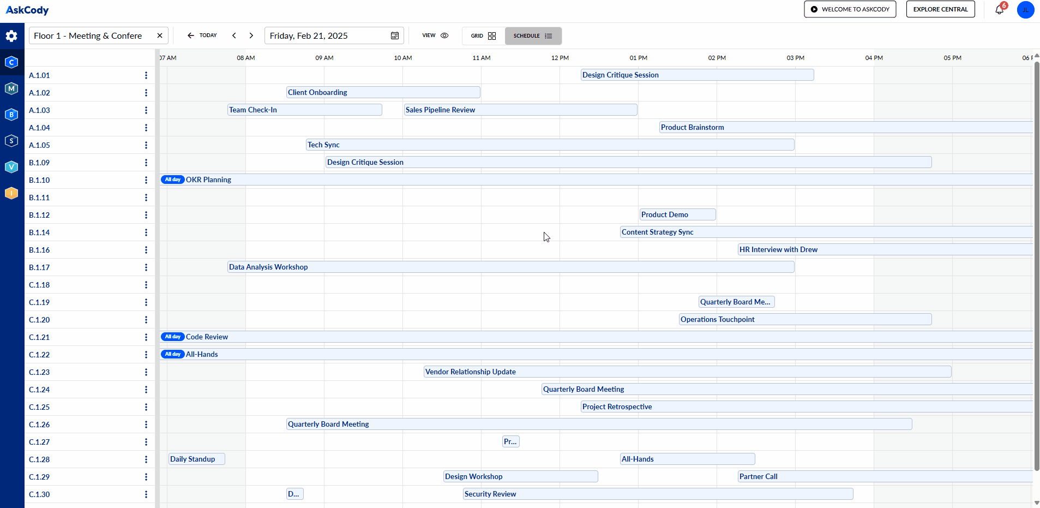Click the Explore Central button
This screenshot has width=1040, height=508.
pos(940,9)
